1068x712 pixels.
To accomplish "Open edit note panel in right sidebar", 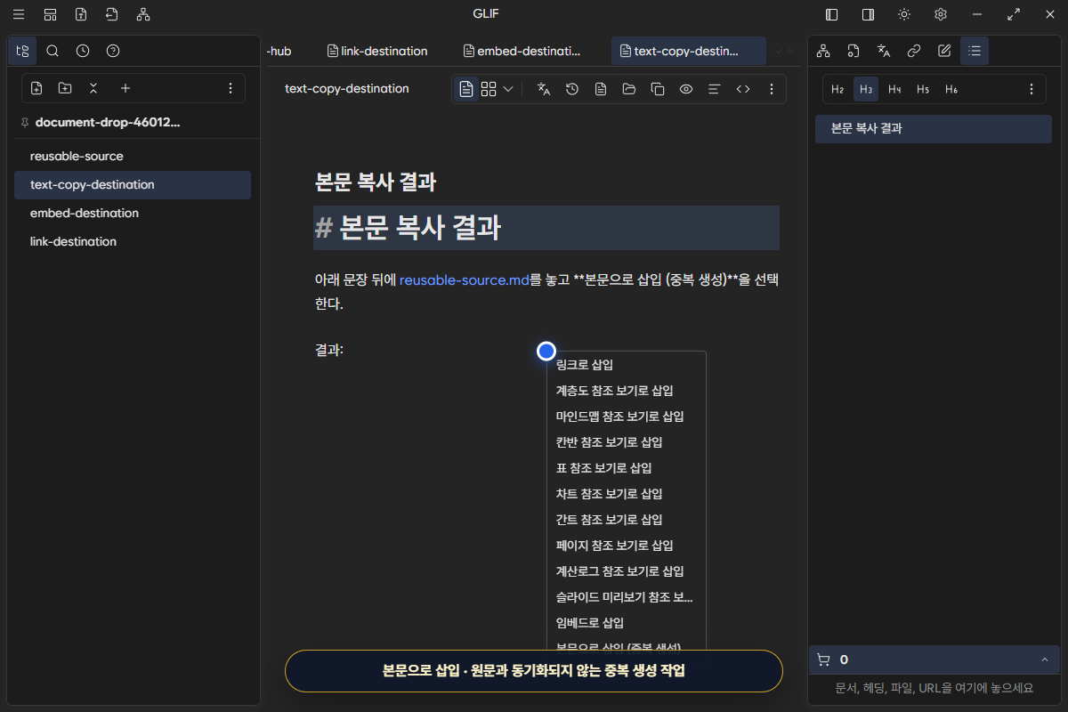I will point(944,51).
